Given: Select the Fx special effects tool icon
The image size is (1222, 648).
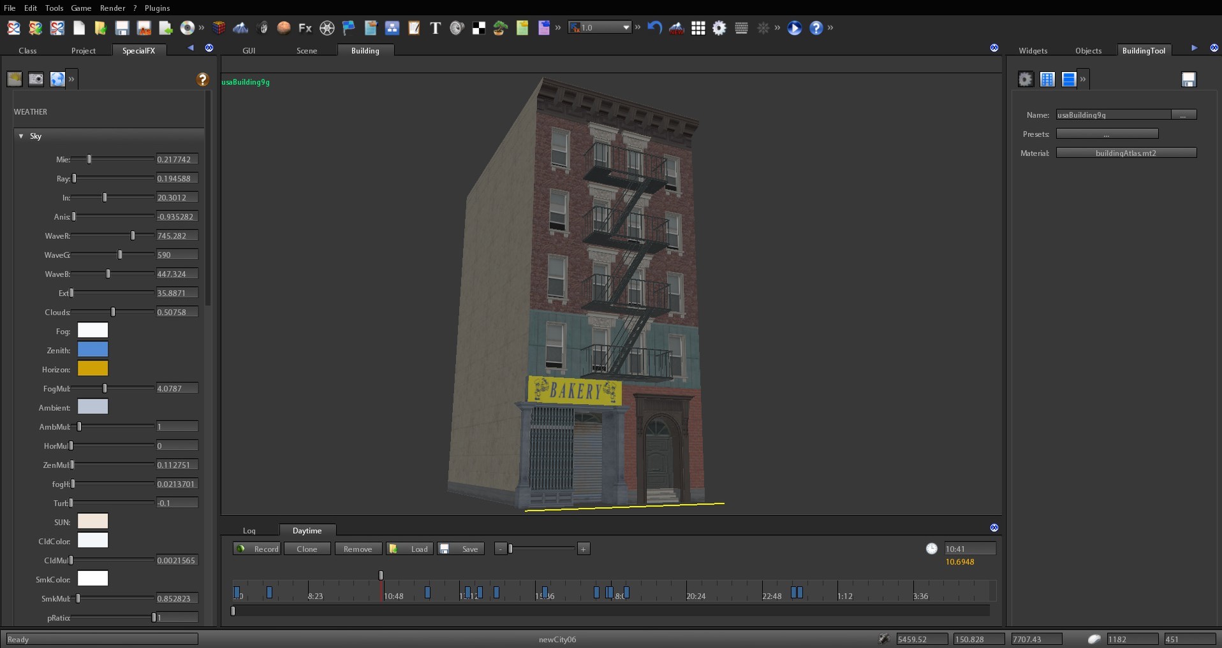Looking at the screenshot, I should pyautogui.click(x=304, y=28).
